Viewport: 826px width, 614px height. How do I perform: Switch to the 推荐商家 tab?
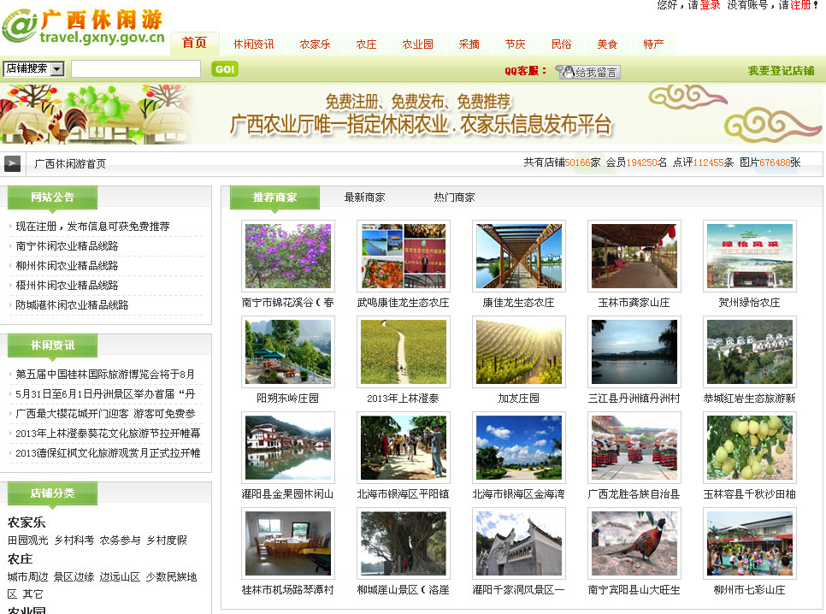click(274, 198)
